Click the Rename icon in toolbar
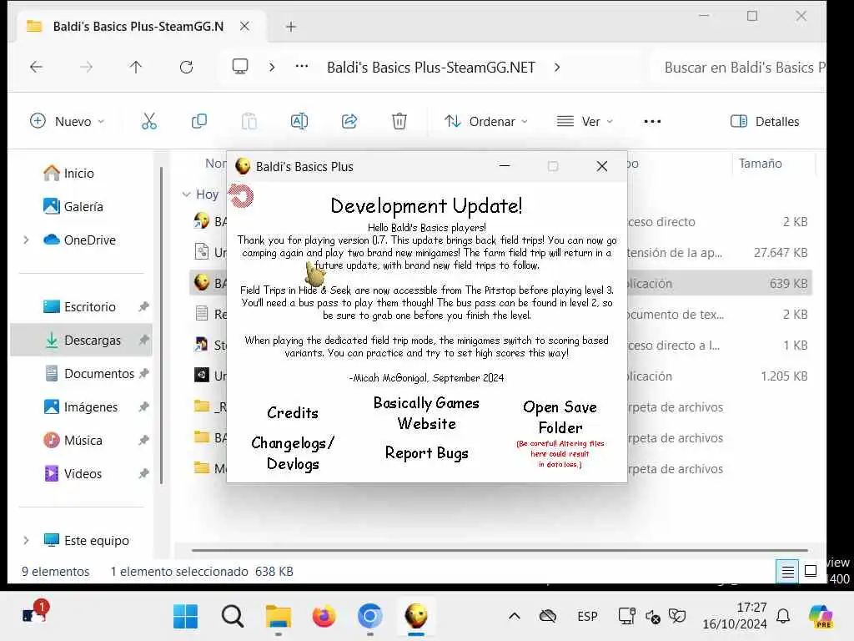 299,121
